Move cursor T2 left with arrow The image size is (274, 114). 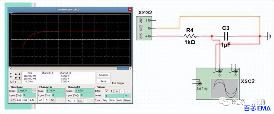pos(16,78)
